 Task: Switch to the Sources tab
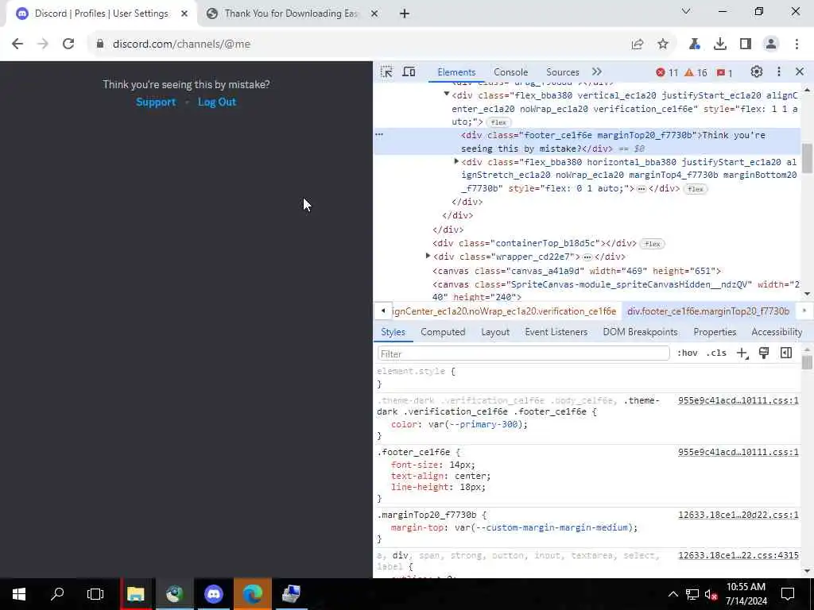coord(562,72)
